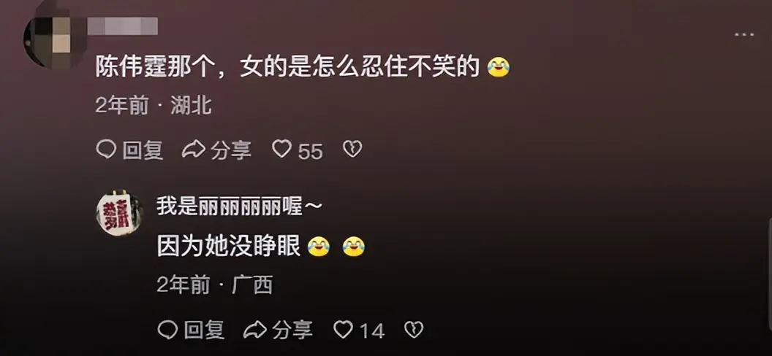Like the top comment with 55 likes
This screenshot has height=356, width=772.
[282, 150]
